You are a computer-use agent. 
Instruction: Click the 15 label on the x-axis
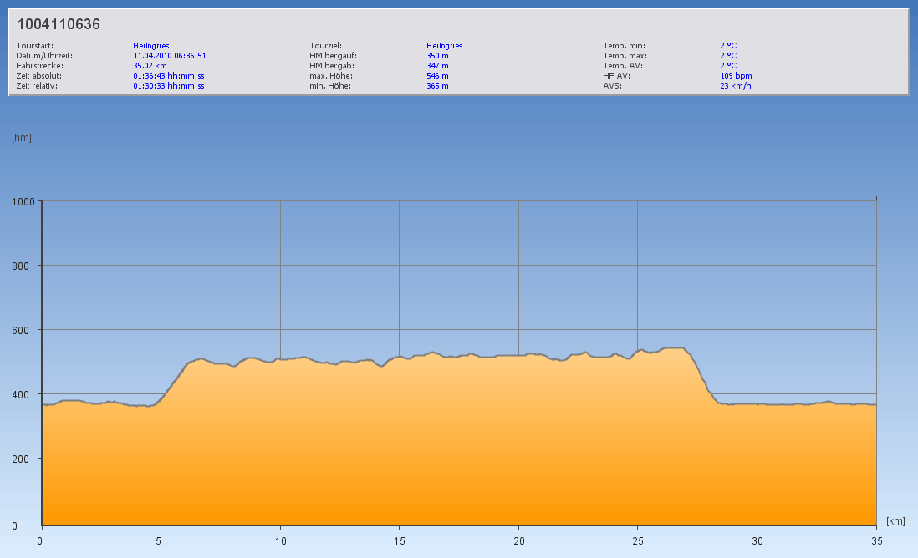(400, 540)
